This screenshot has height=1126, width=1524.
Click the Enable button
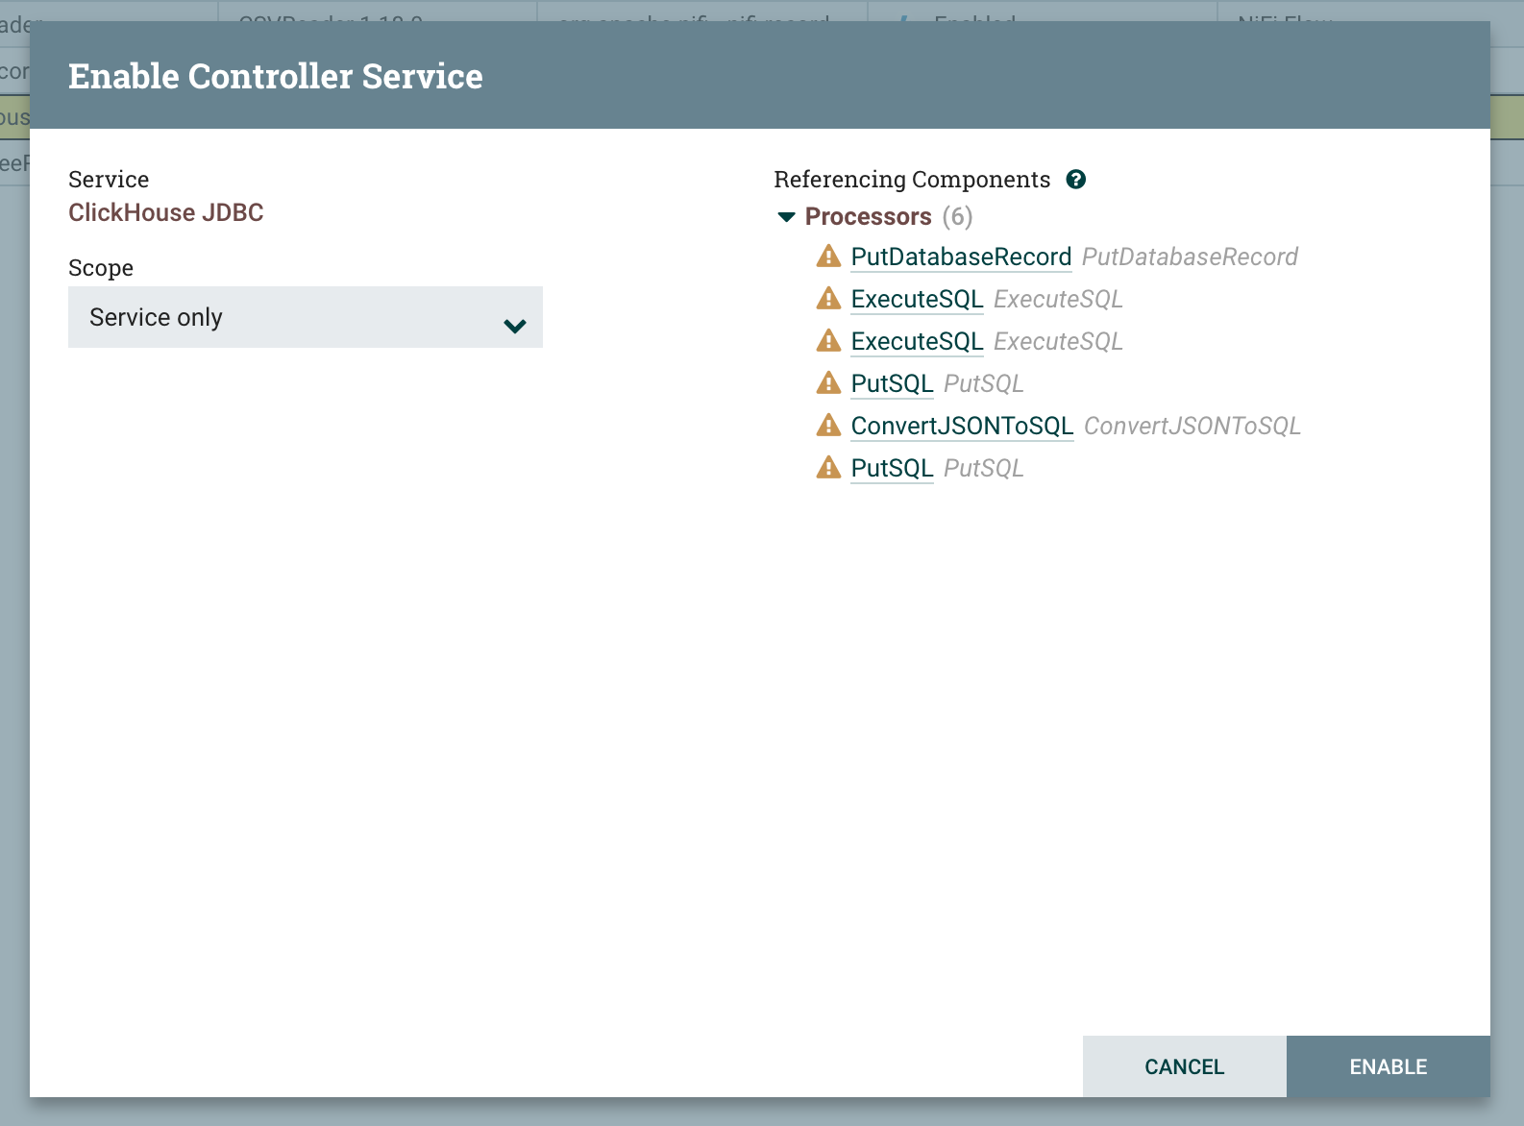pos(1388,1066)
